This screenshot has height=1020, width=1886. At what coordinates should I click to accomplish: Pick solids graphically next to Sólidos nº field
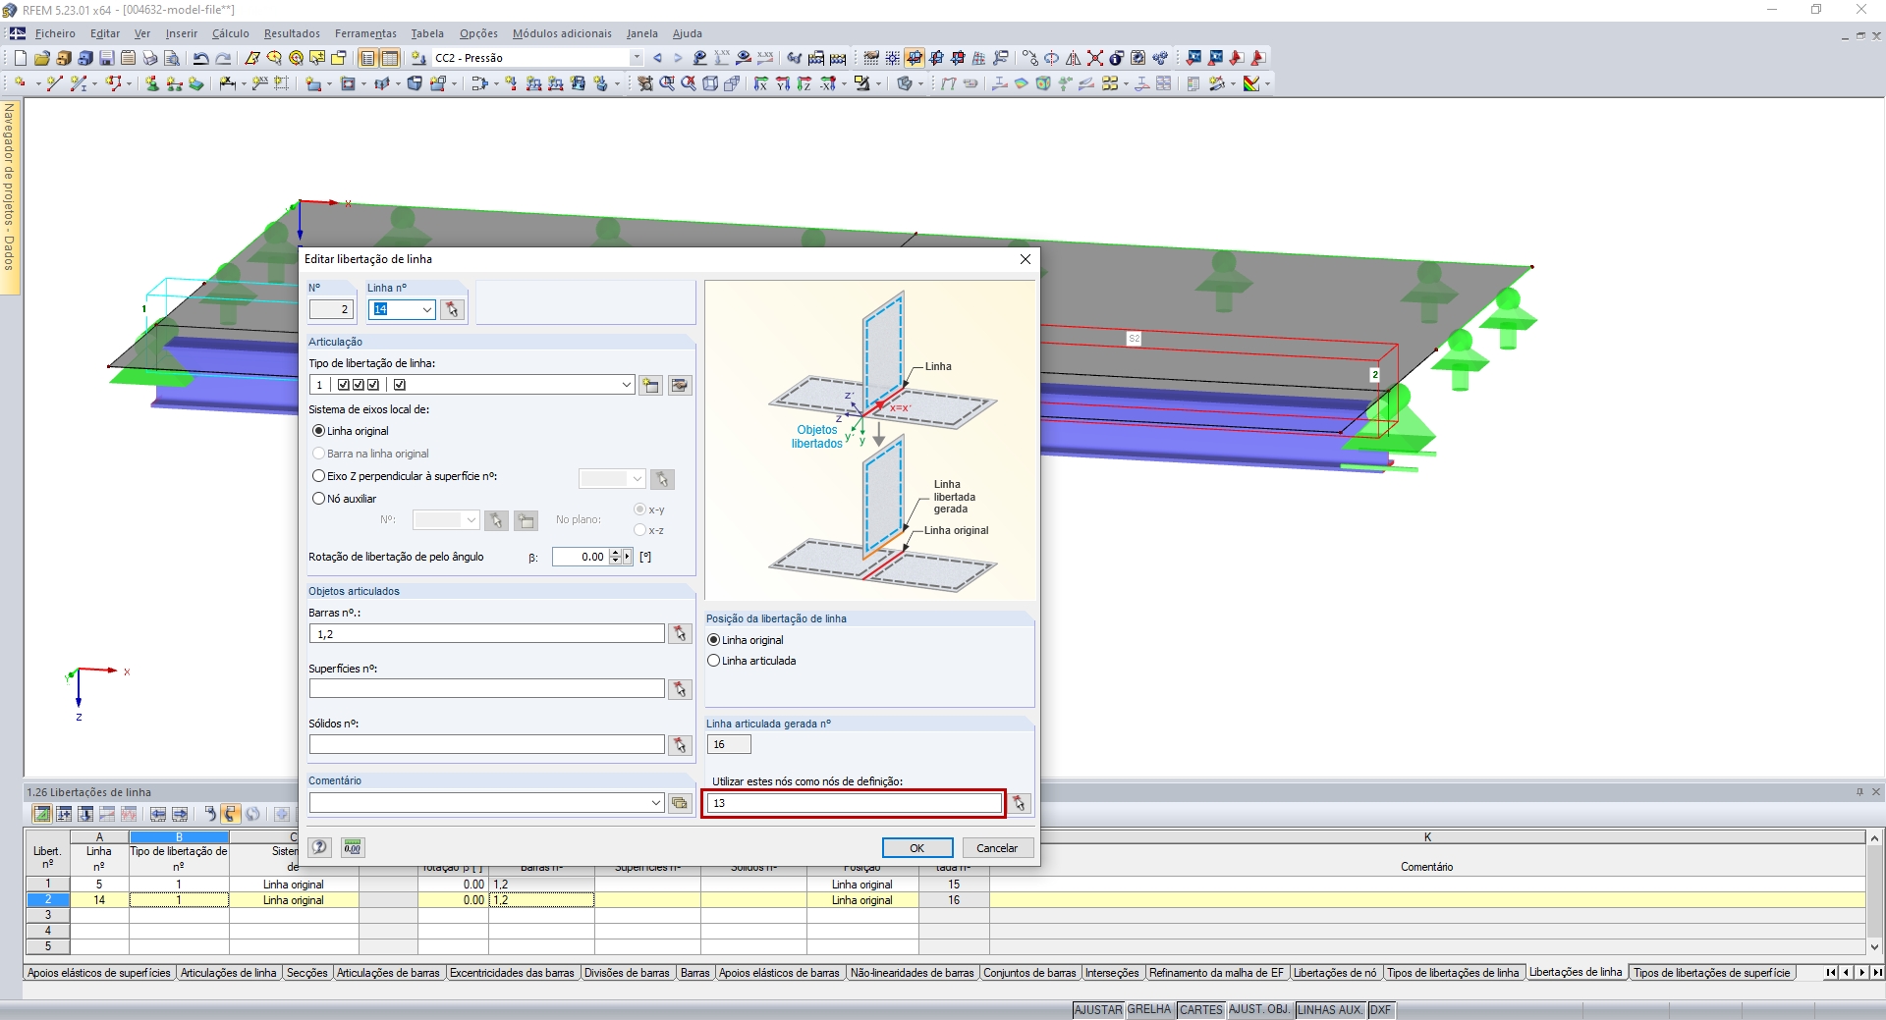pos(680,746)
